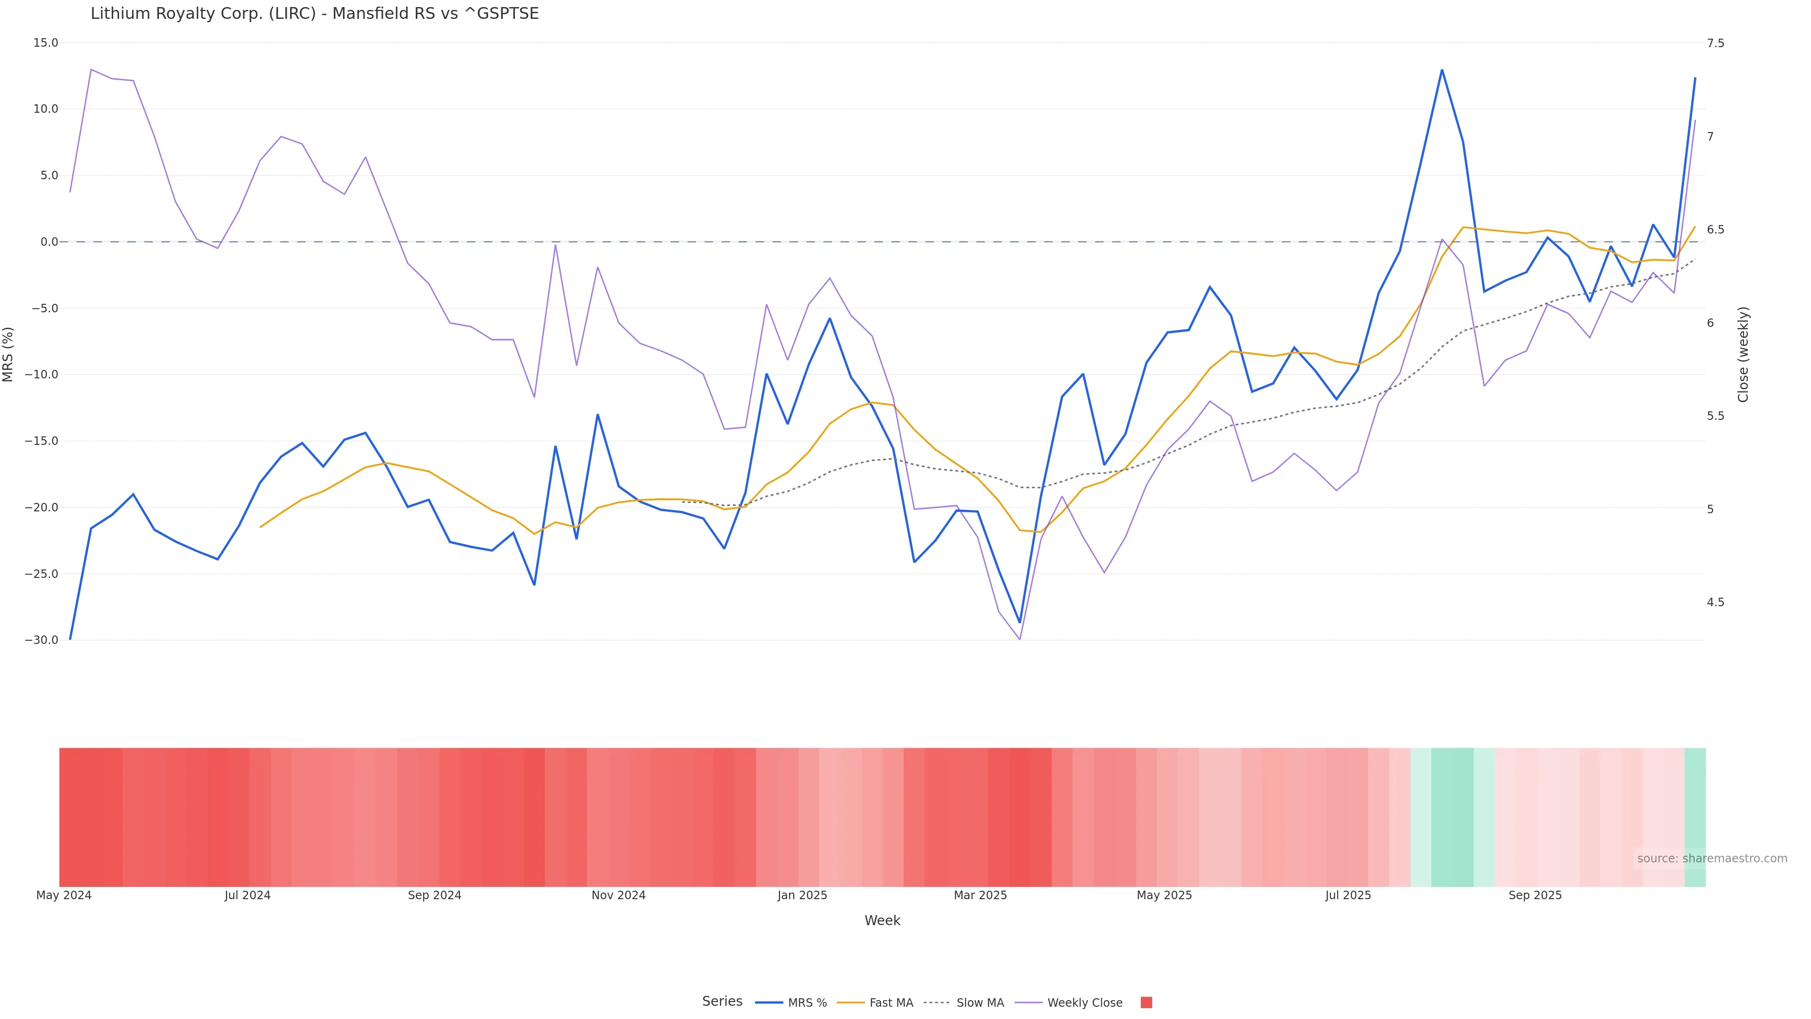Click the 'Week' x-axis title
Screen dimensions: 1811x1019
882,920
